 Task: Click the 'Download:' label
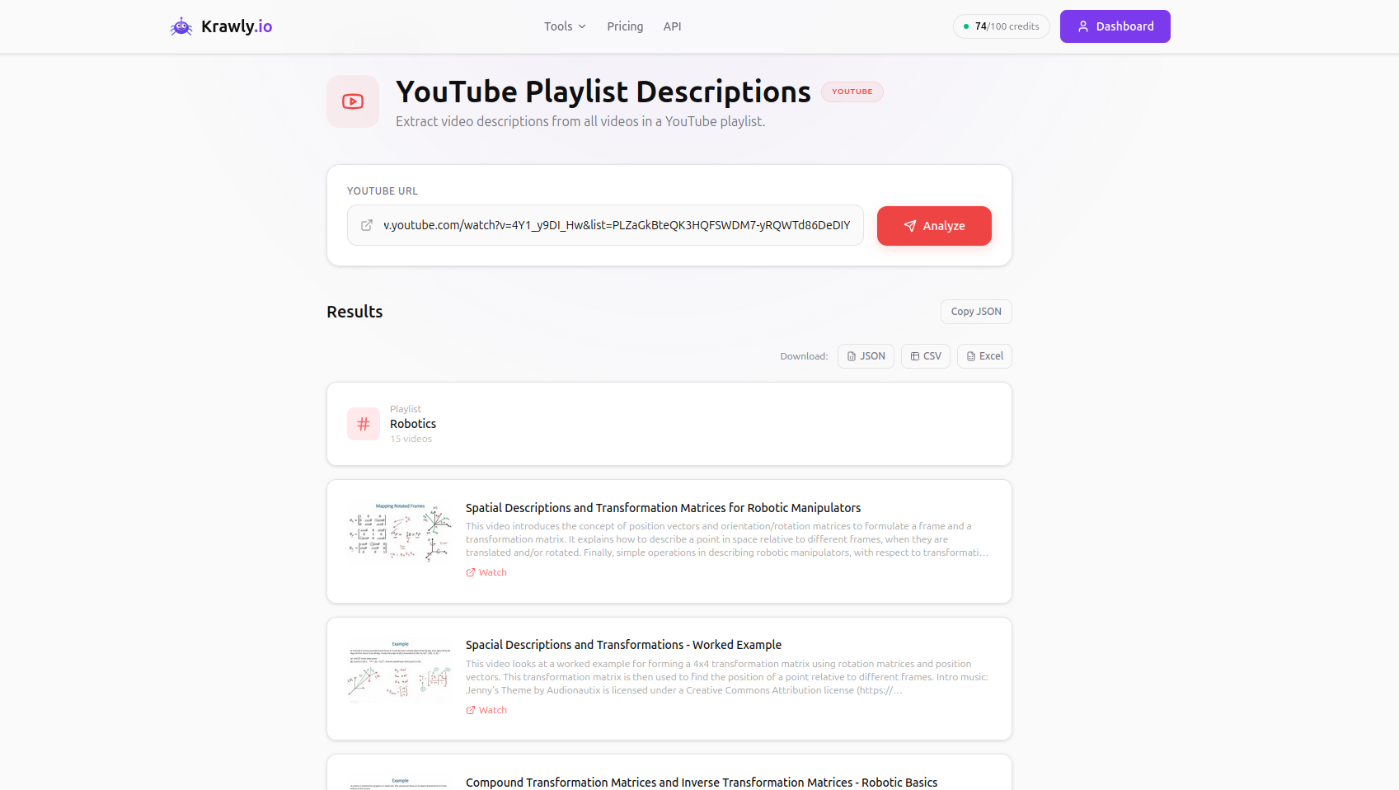(x=804, y=356)
